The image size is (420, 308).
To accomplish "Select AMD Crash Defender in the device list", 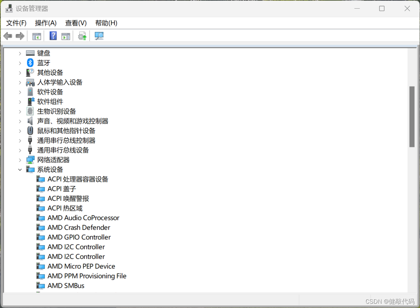I will click(x=78, y=227).
